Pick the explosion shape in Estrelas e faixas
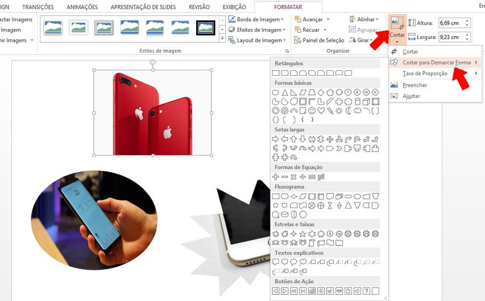485x301 pixels. tap(276, 234)
